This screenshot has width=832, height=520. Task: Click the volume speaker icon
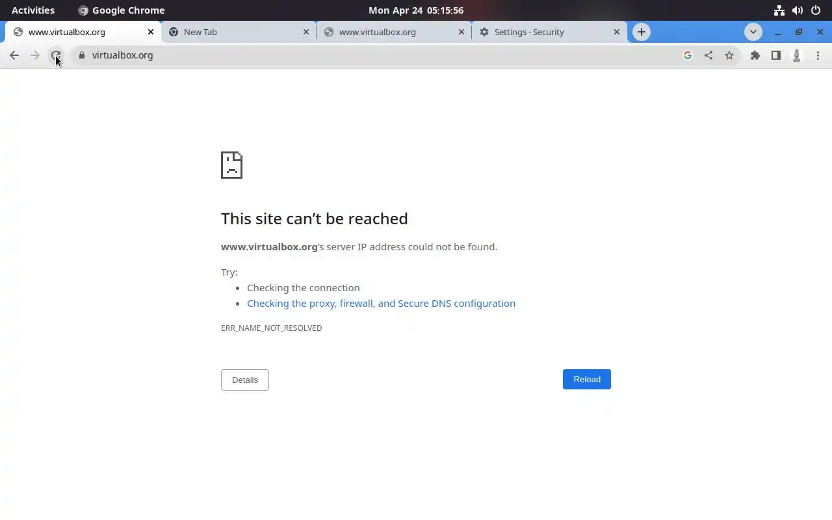click(x=798, y=10)
